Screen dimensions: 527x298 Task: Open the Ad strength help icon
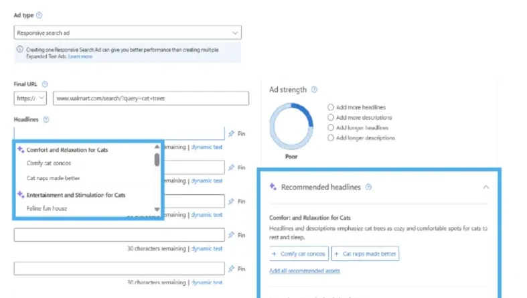314,90
